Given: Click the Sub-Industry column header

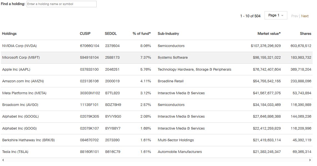Looking at the screenshot, I should tap(168, 34).
